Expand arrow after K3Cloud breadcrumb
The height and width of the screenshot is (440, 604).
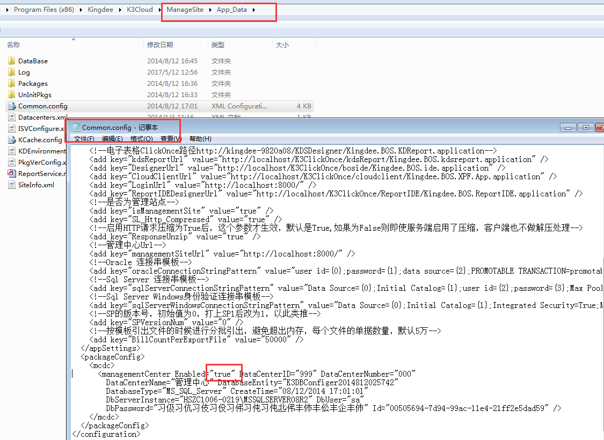tap(160, 10)
